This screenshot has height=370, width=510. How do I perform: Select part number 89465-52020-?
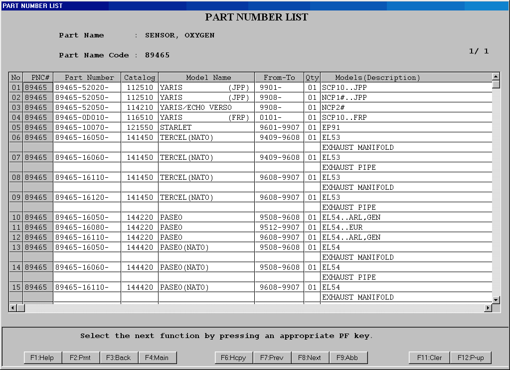click(87, 87)
